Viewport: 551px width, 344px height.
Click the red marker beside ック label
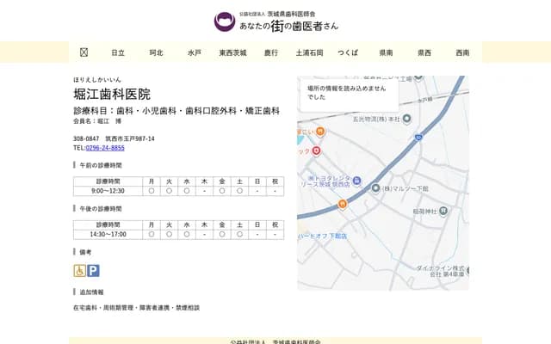coord(316,151)
